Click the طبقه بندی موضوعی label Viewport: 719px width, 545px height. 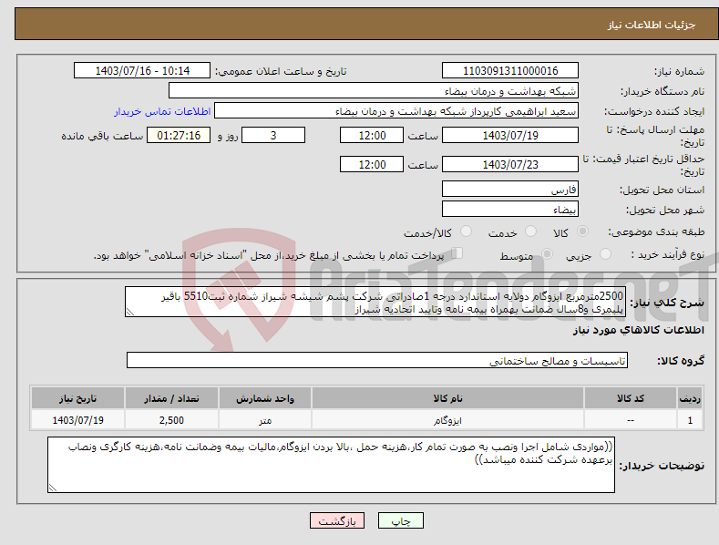click(656, 231)
